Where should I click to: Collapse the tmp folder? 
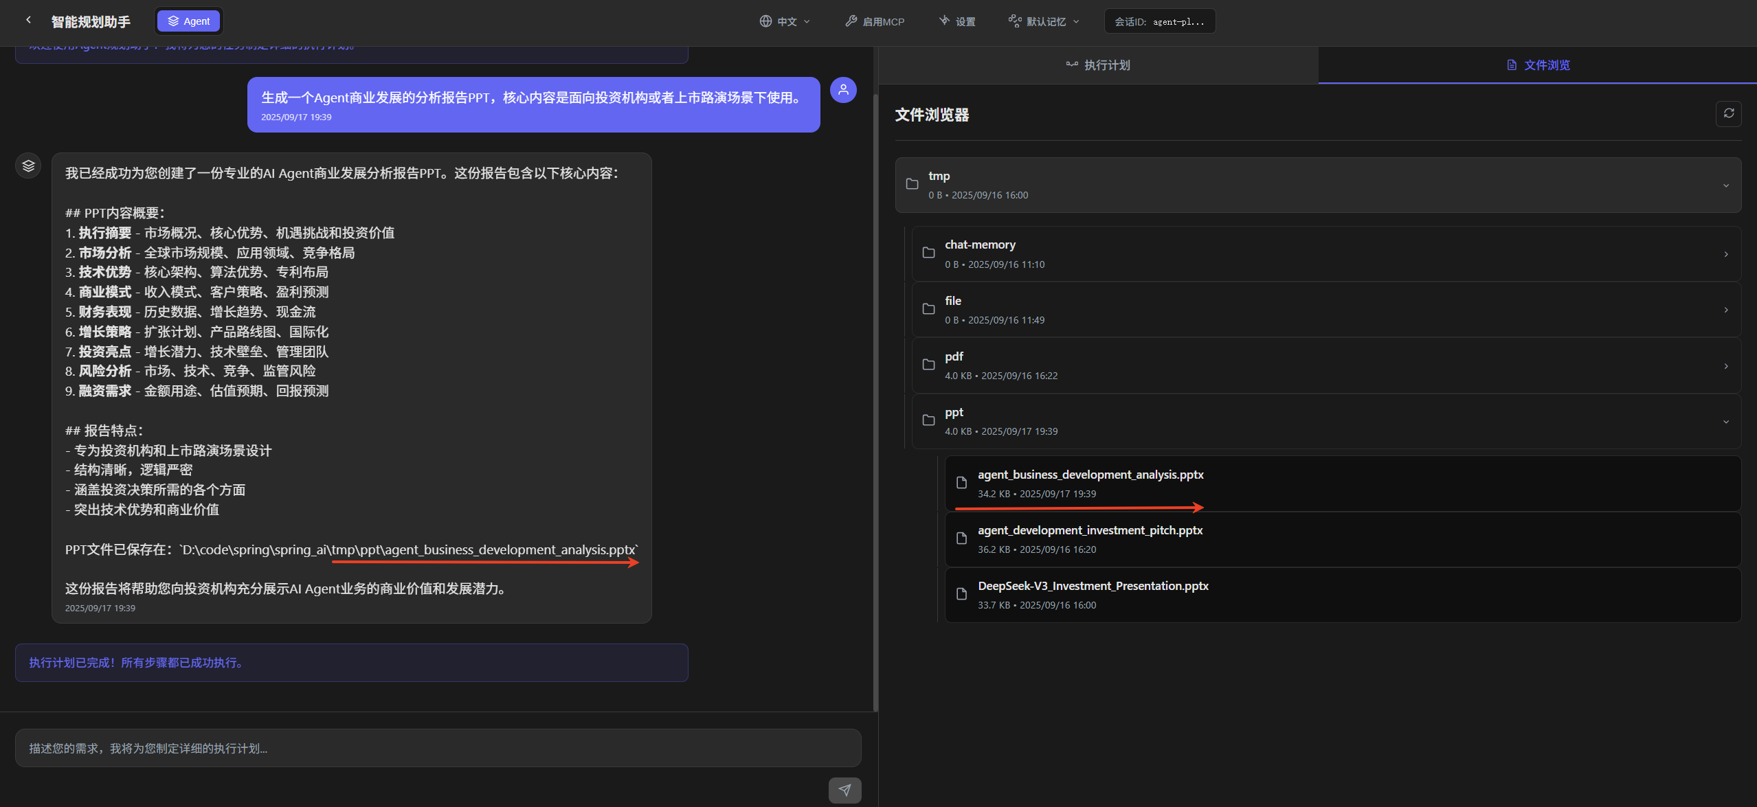[1725, 185]
